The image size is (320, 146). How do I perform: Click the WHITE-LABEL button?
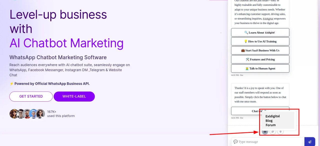(74, 97)
